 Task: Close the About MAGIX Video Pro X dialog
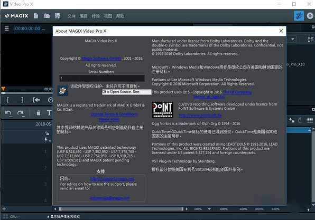coord(281,31)
